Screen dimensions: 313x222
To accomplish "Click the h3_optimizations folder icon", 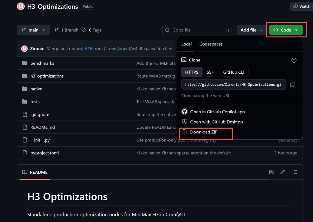I will (x=25, y=76).
